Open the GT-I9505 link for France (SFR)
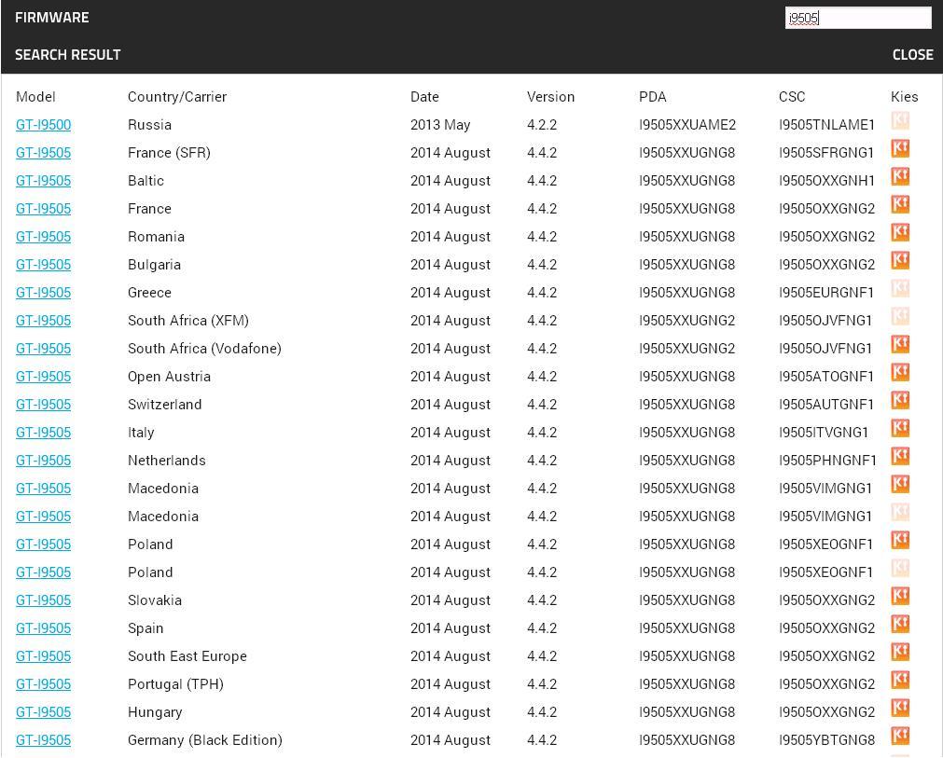This screenshot has width=943, height=758. [43, 153]
